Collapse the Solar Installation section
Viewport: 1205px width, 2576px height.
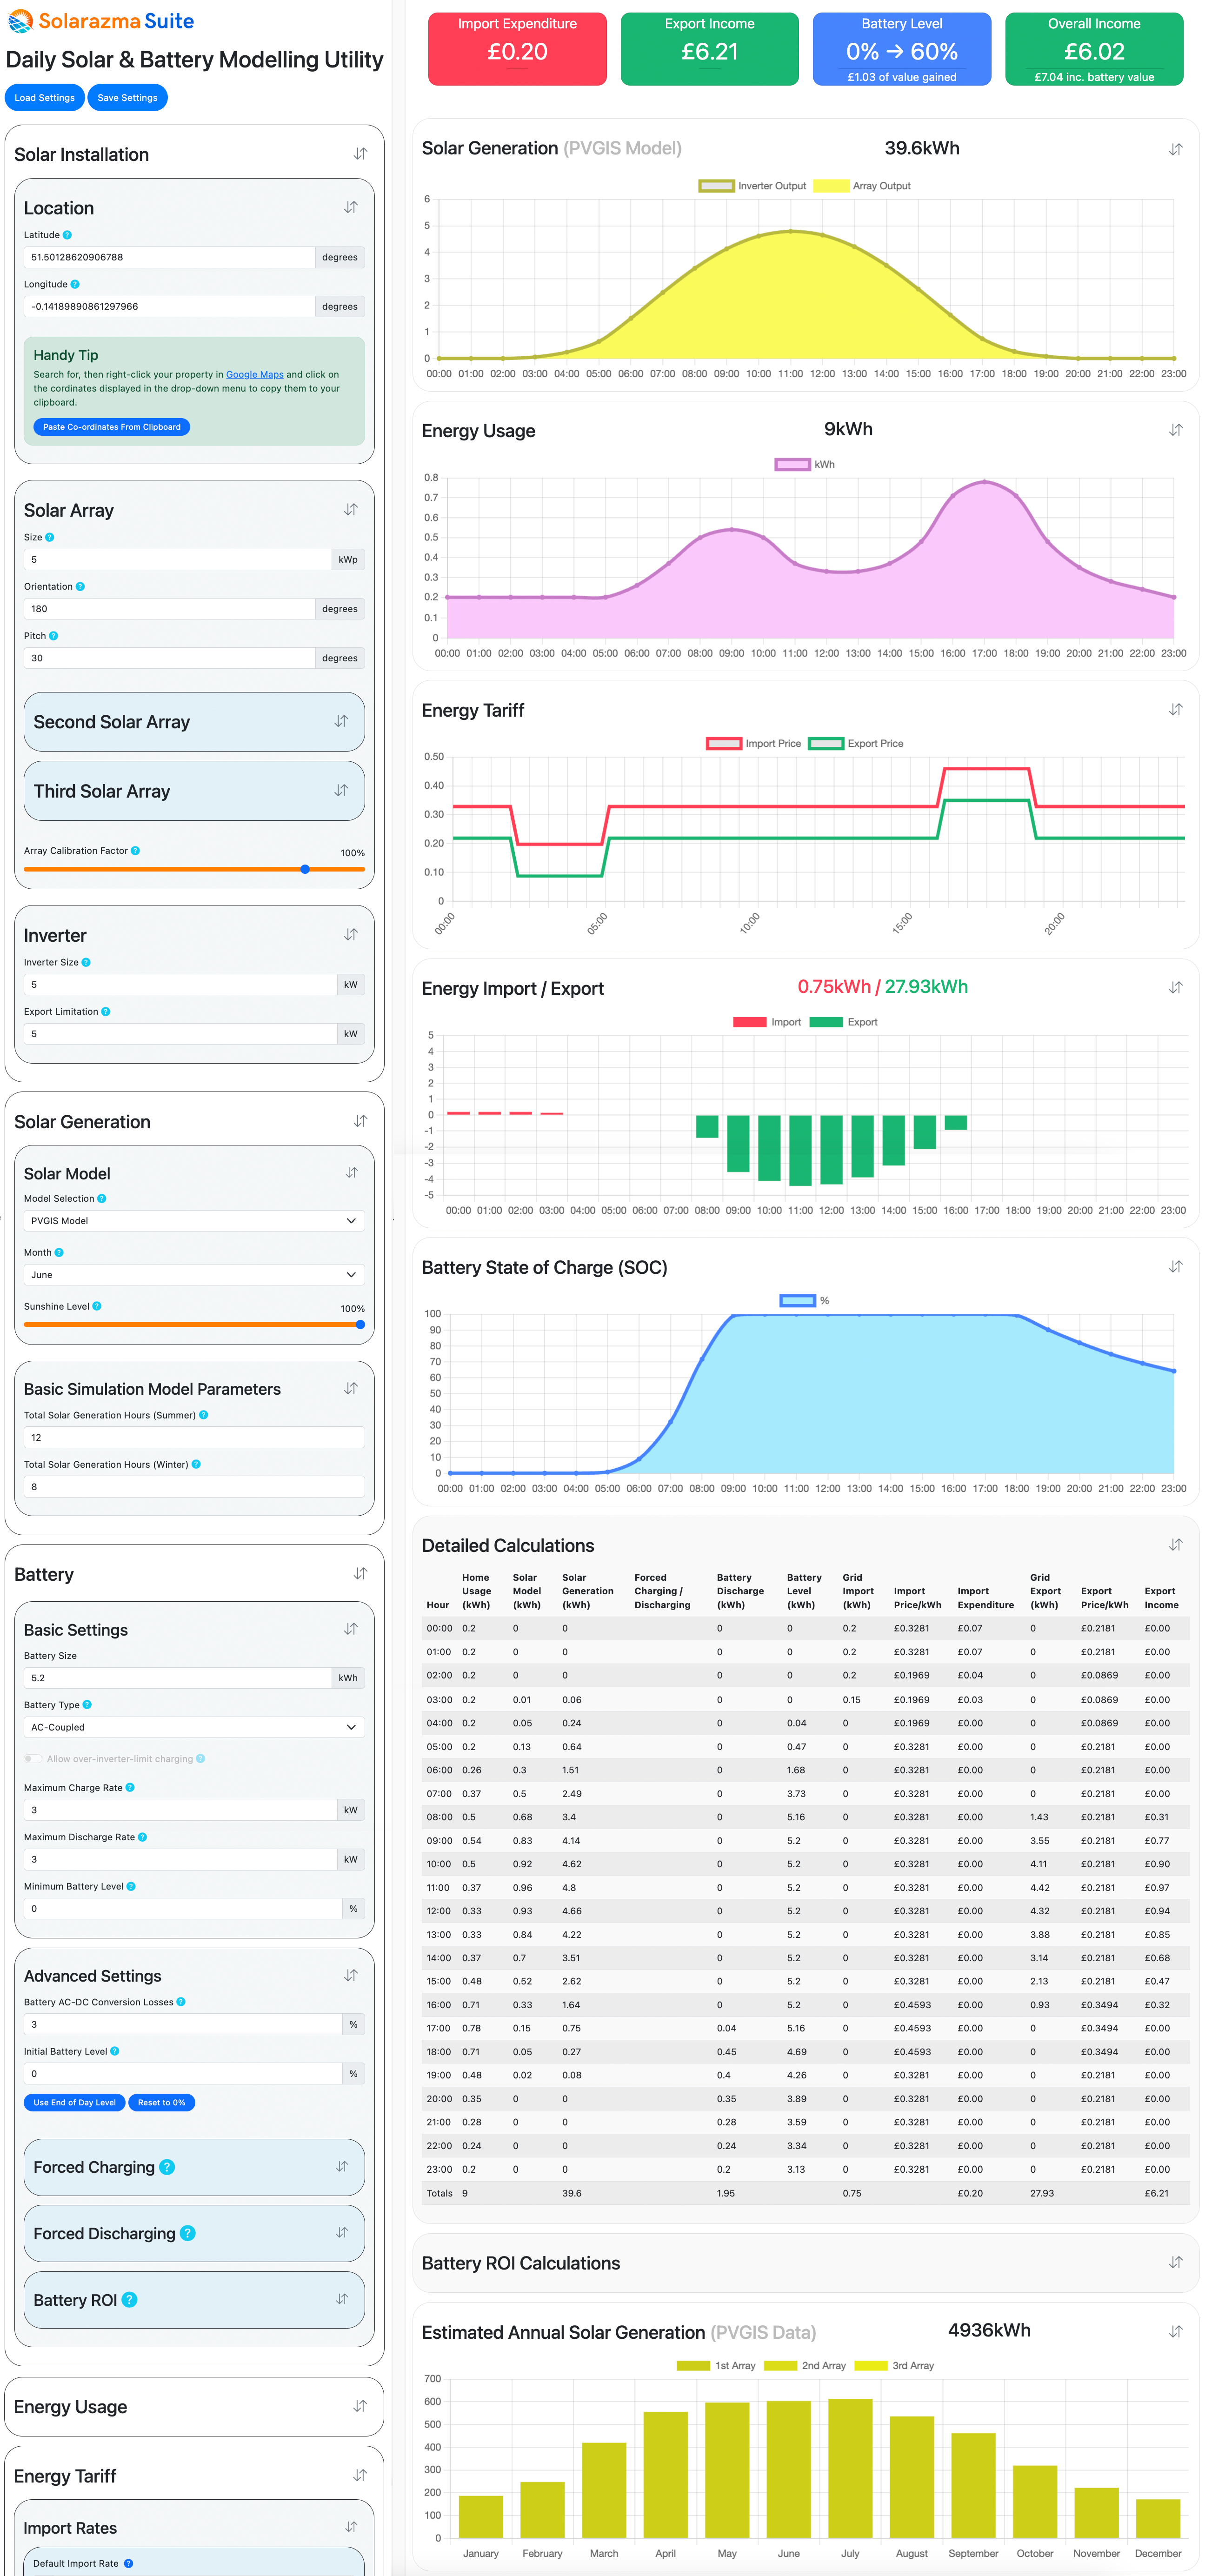coord(360,154)
